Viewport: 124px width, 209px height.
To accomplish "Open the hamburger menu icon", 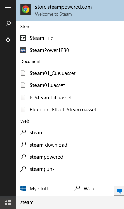I will coord(8,8).
